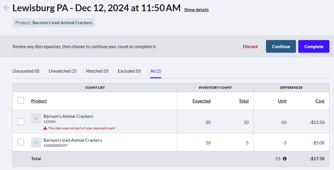Click the Barnum's Animal Crackers product name
The height and width of the screenshot is (170, 334).
tap(68, 116)
